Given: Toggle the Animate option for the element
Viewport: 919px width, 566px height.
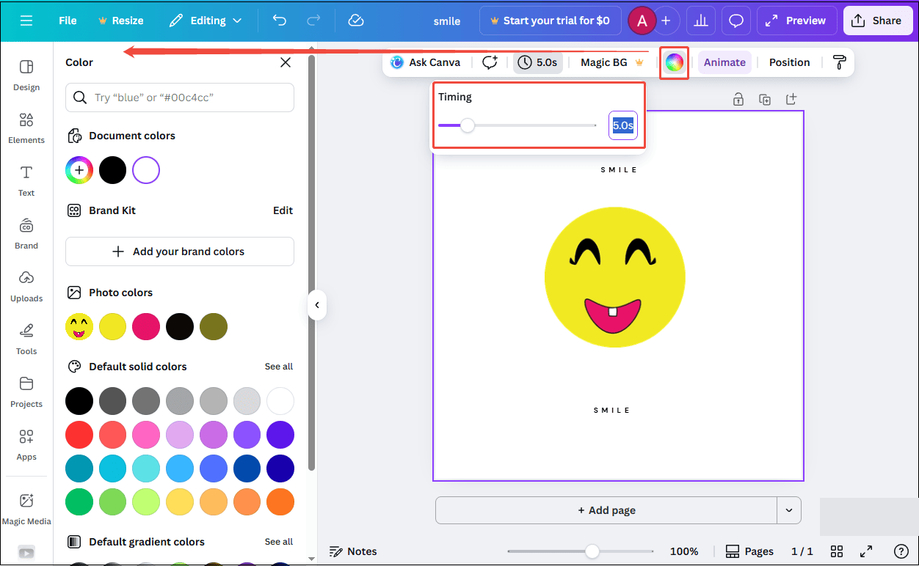Looking at the screenshot, I should tap(724, 62).
